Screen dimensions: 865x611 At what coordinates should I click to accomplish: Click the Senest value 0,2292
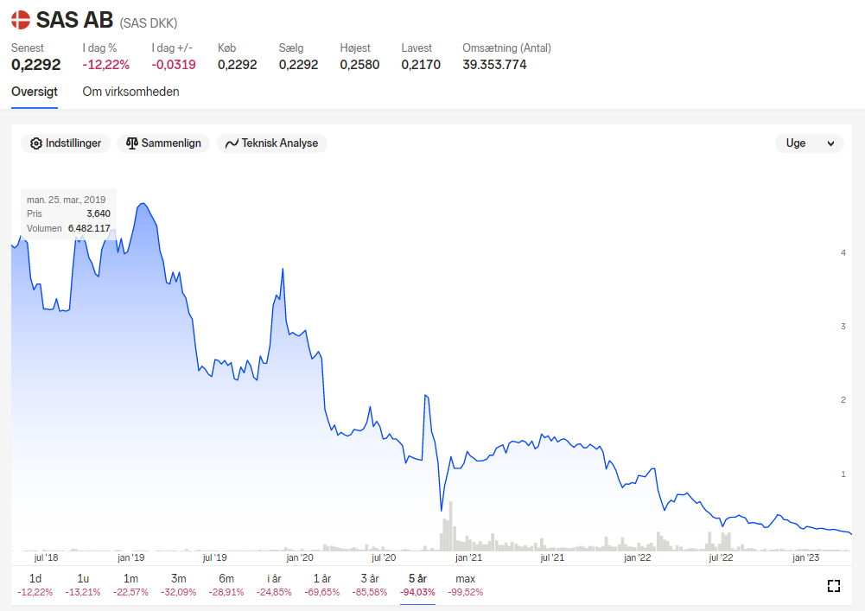35,65
